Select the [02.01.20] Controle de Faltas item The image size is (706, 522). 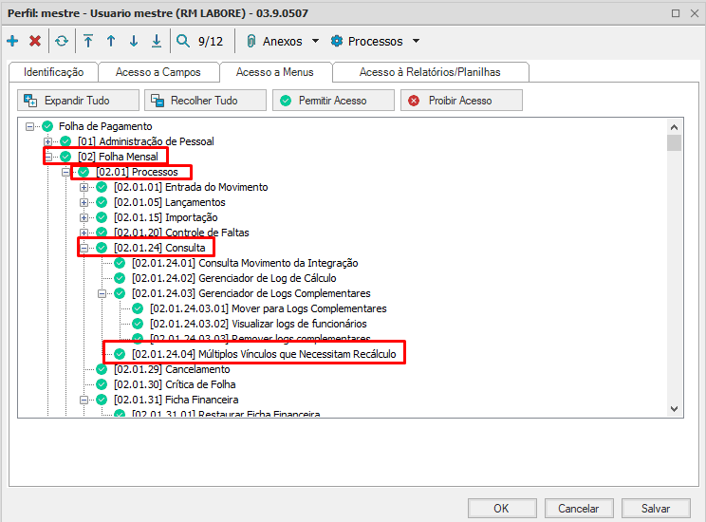coord(181,233)
